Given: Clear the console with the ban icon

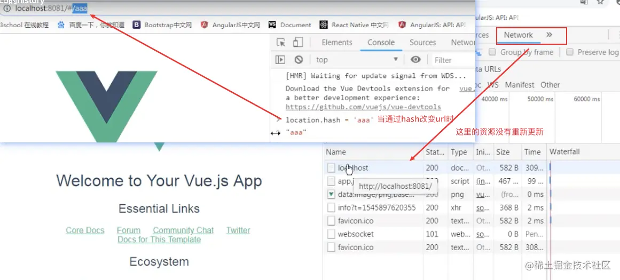Looking at the screenshot, I should (x=299, y=60).
